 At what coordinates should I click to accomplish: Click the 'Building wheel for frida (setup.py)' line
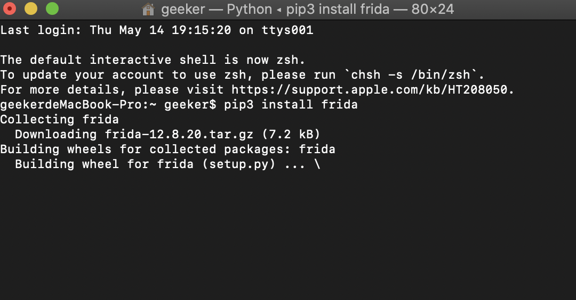click(x=145, y=164)
